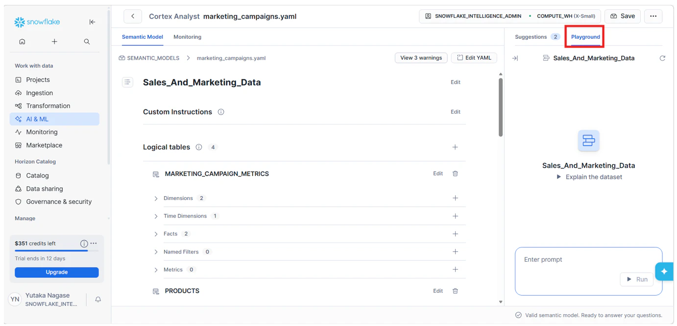Switch to the Monitoring tab

tap(187, 37)
